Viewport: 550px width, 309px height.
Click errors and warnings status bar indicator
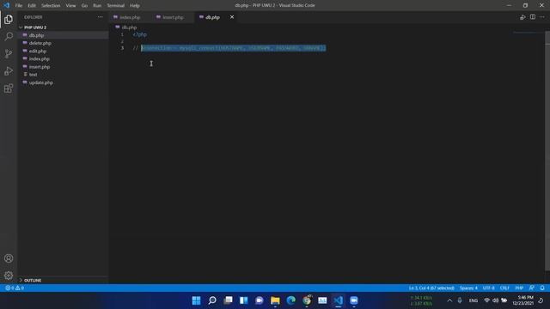pos(15,288)
